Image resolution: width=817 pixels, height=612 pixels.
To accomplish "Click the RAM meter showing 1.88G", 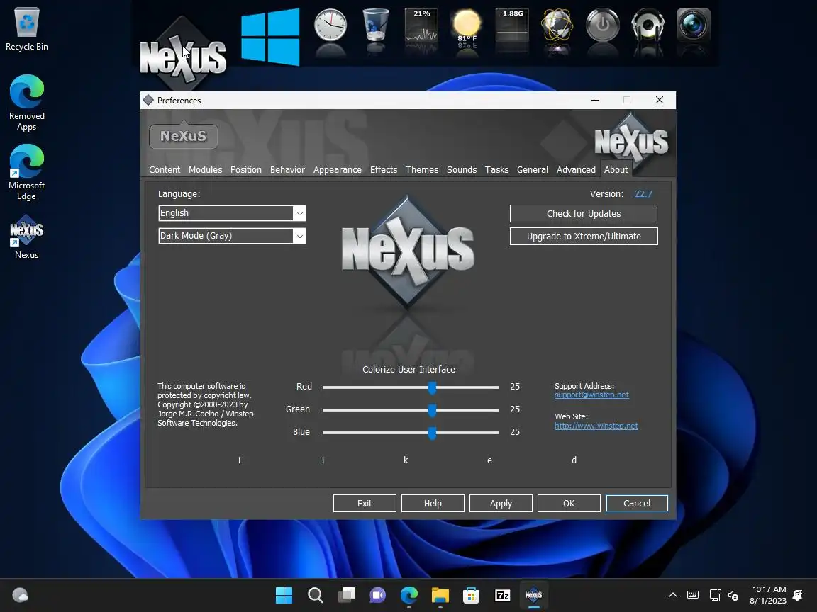I will point(512,25).
